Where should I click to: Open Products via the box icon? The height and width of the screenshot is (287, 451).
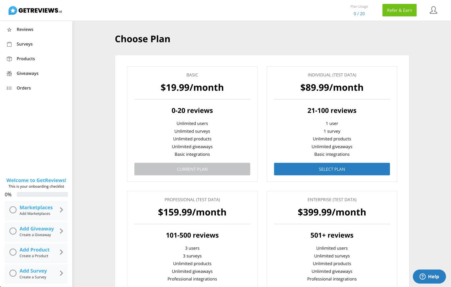coord(9,59)
